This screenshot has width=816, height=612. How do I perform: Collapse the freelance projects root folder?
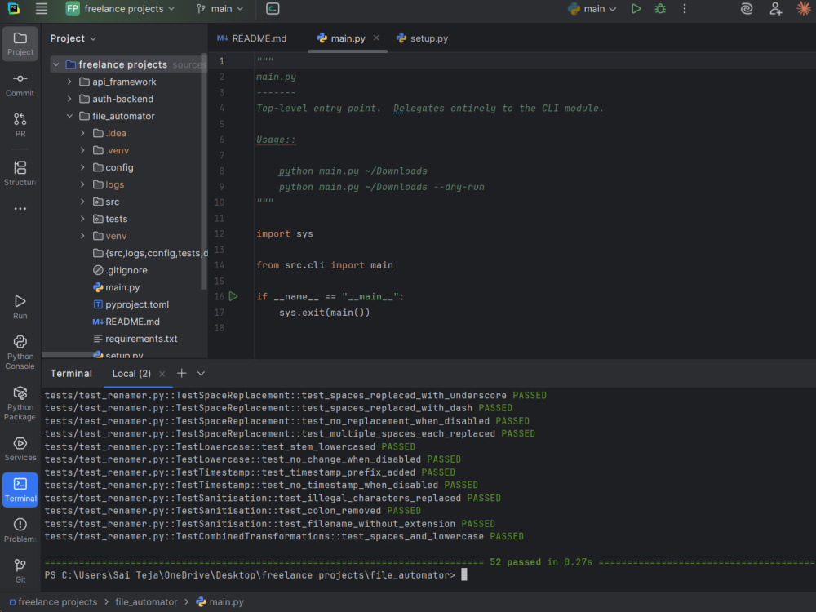pyautogui.click(x=55, y=64)
